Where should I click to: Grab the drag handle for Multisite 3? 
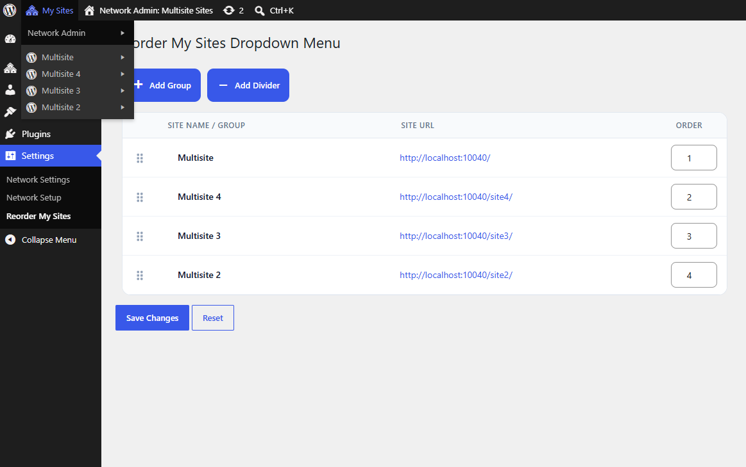[140, 236]
